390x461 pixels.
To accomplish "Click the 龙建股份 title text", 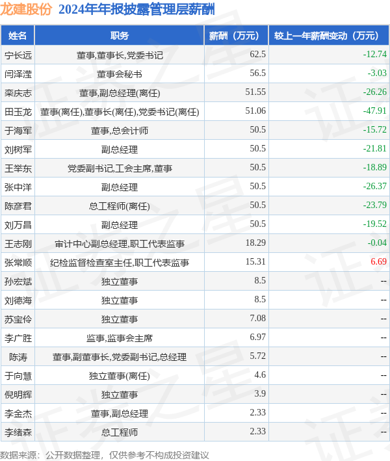I will (x=26, y=9).
